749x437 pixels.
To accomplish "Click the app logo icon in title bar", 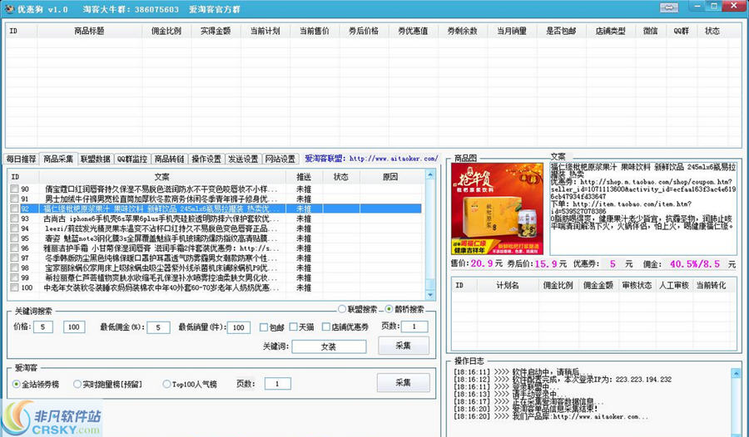I will point(8,9).
